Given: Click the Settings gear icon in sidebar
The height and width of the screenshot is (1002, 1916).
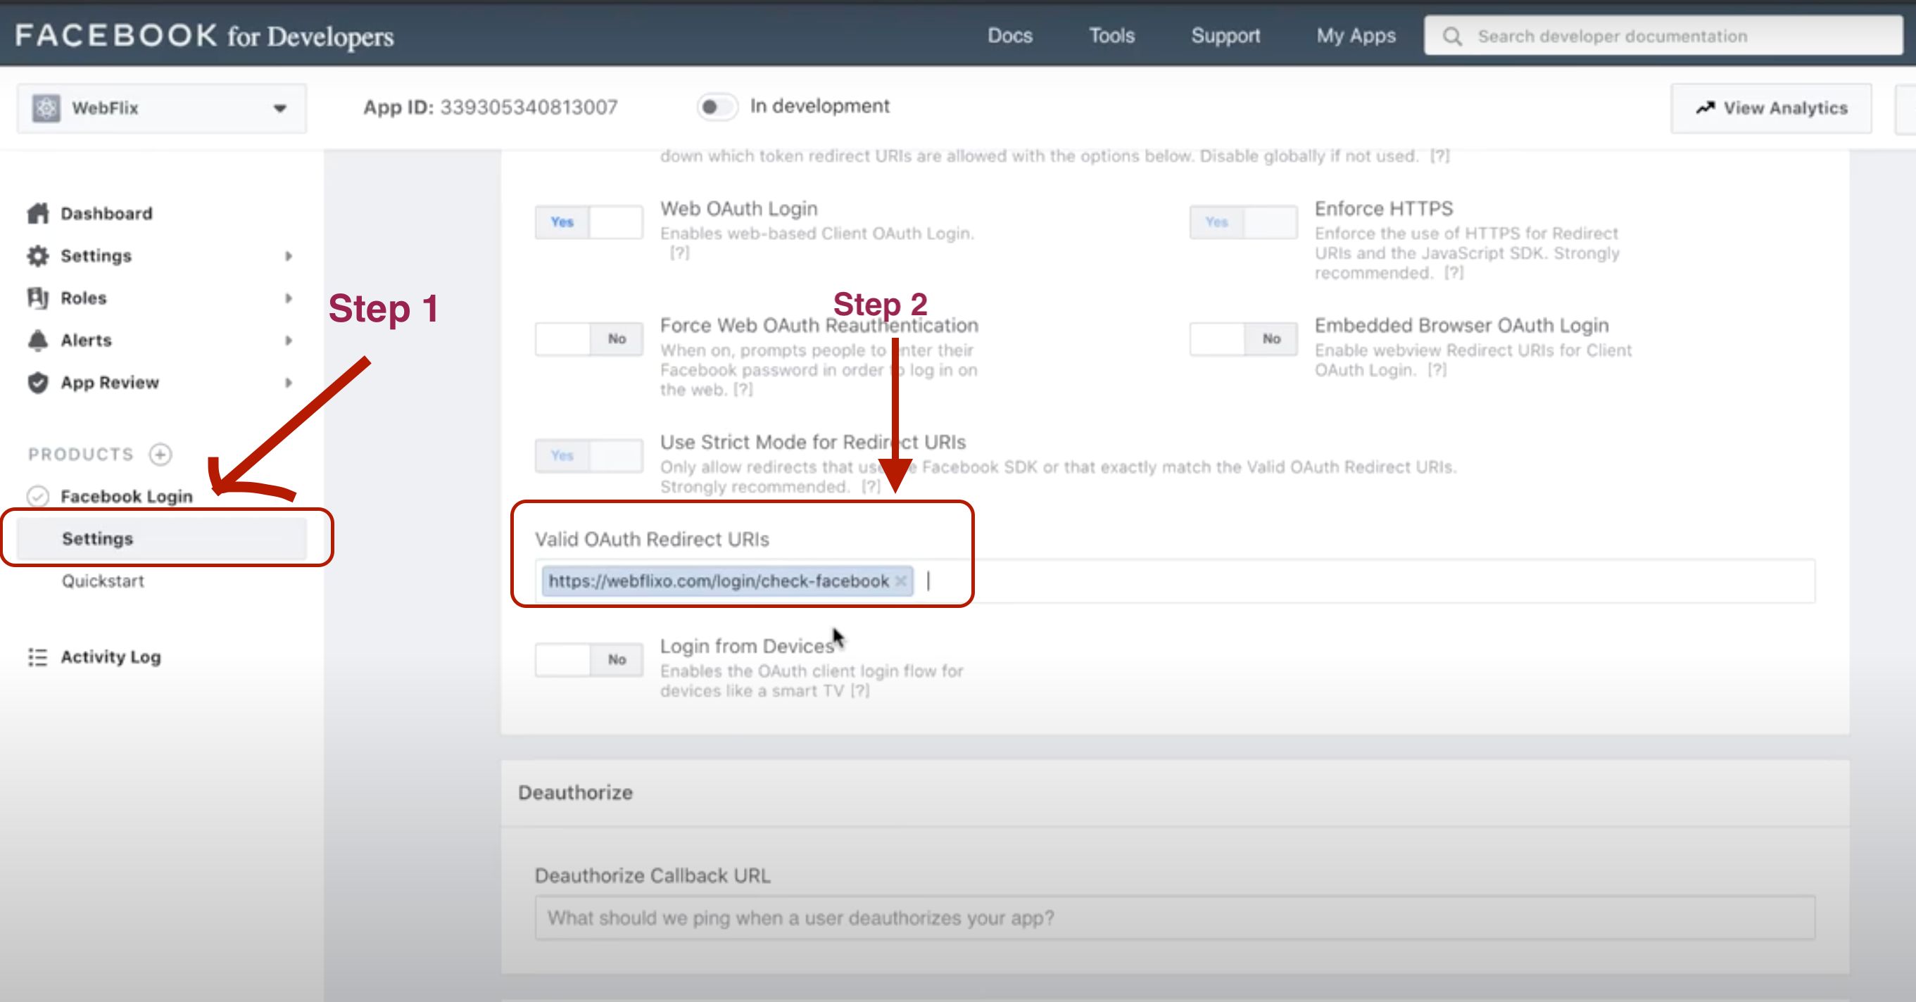Looking at the screenshot, I should [38, 255].
